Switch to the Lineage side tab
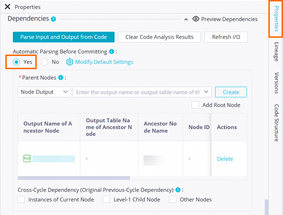 coord(276,52)
